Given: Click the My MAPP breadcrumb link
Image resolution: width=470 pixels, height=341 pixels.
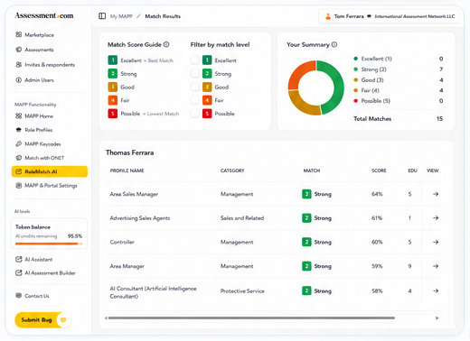Looking at the screenshot, I should click(x=121, y=16).
